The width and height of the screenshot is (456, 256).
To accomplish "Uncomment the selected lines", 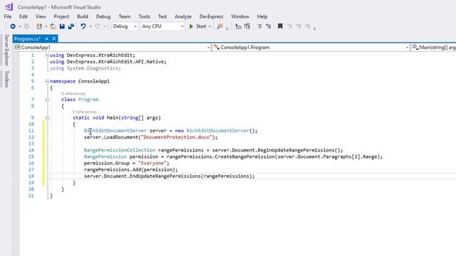I will [268, 26].
